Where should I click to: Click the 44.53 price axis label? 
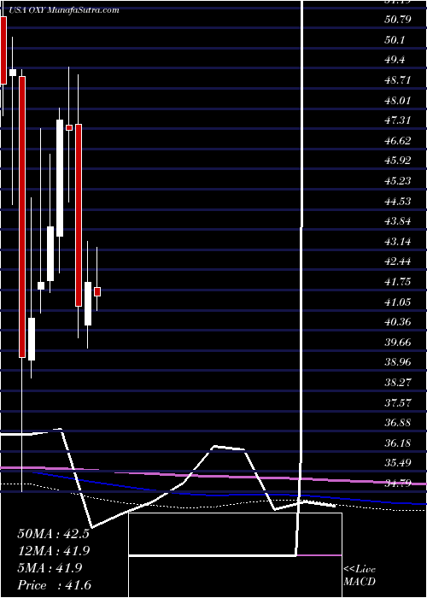coord(398,201)
